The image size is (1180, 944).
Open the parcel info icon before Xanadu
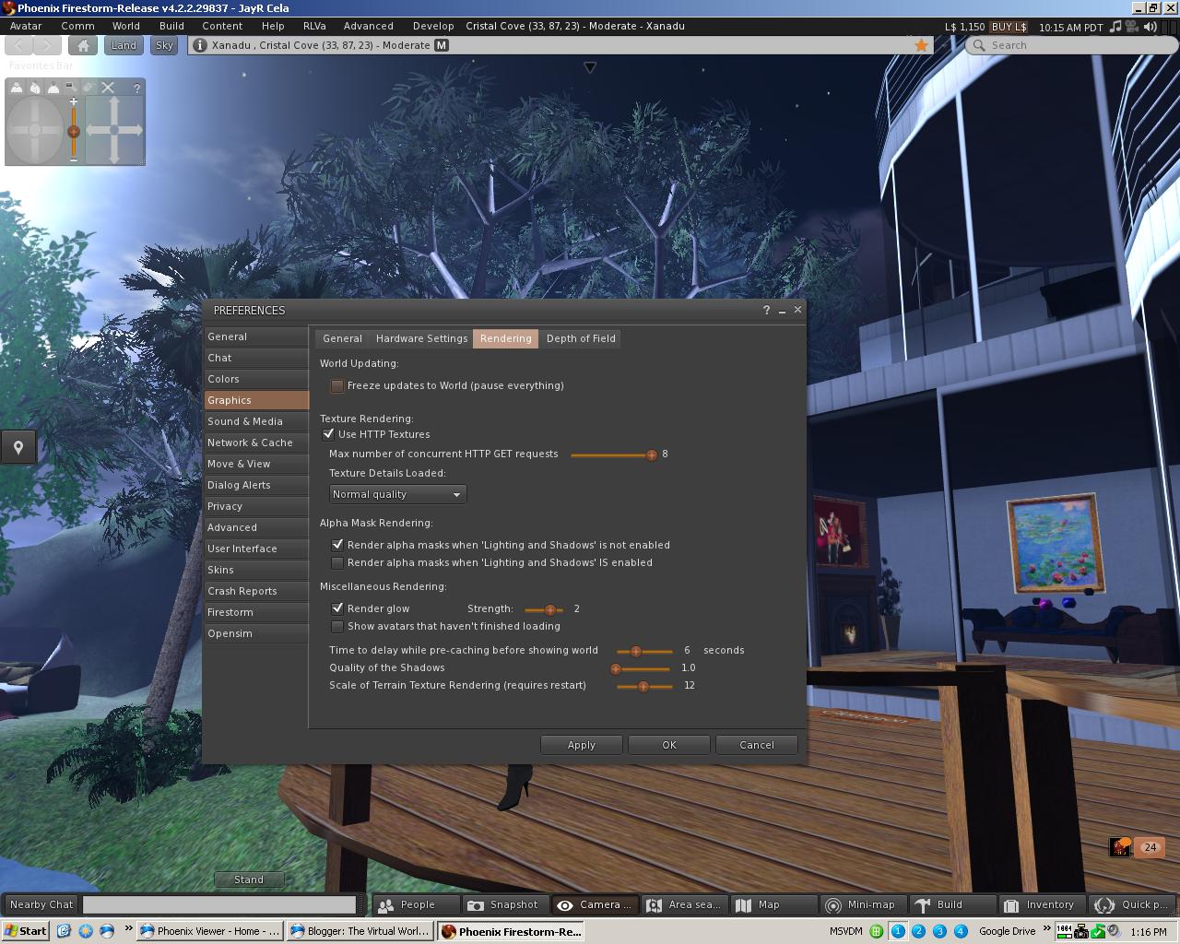(200, 45)
